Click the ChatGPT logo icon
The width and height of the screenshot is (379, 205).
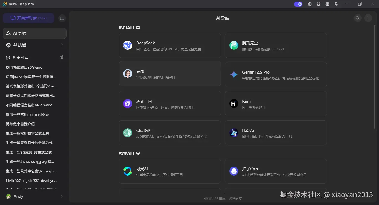(x=127, y=133)
